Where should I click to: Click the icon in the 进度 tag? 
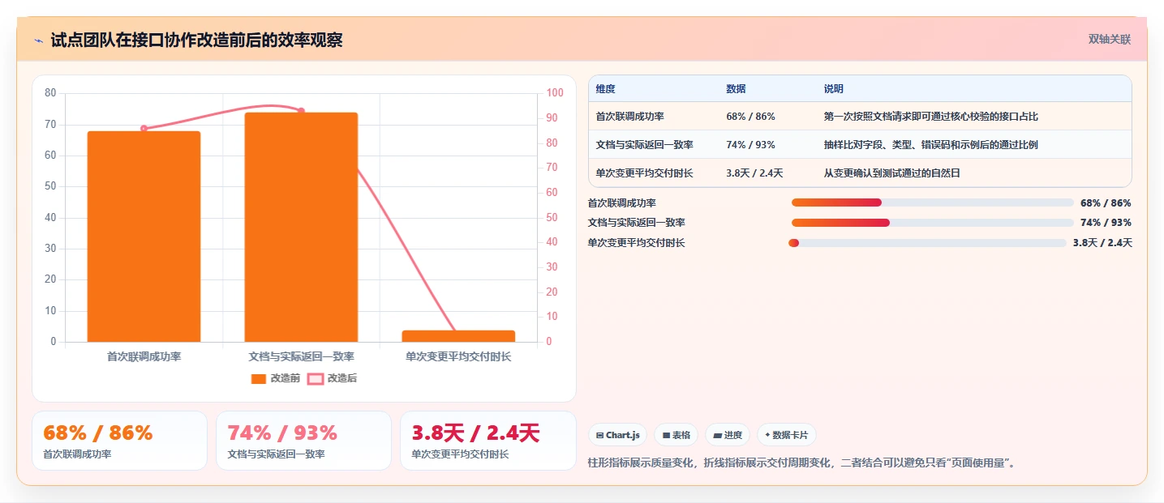[717, 436]
